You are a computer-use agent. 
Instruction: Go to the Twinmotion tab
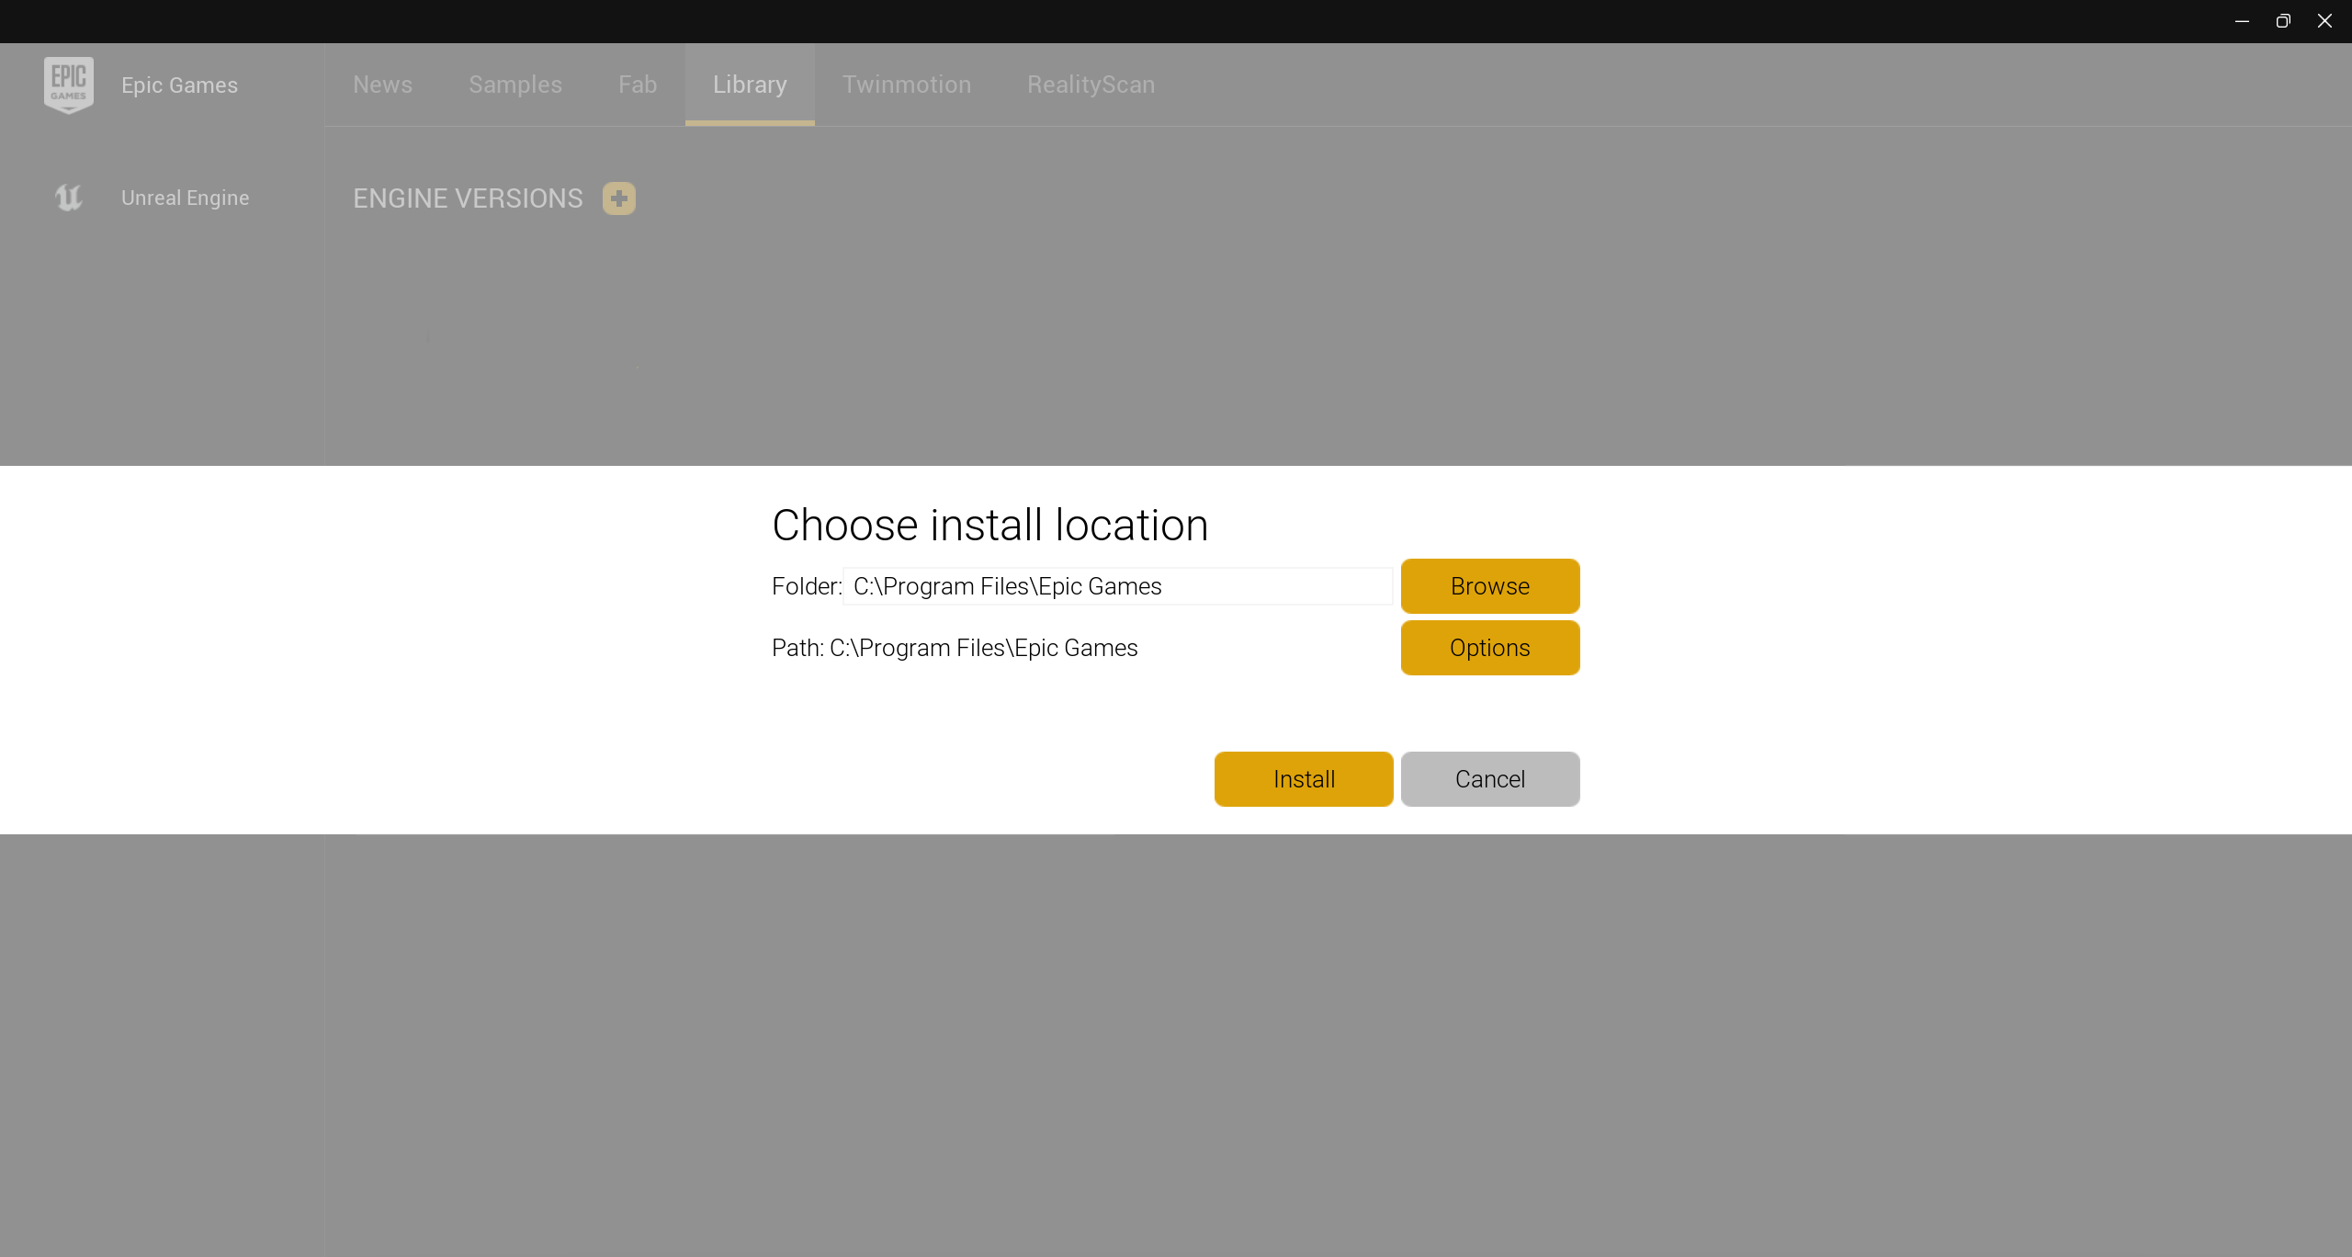[907, 85]
